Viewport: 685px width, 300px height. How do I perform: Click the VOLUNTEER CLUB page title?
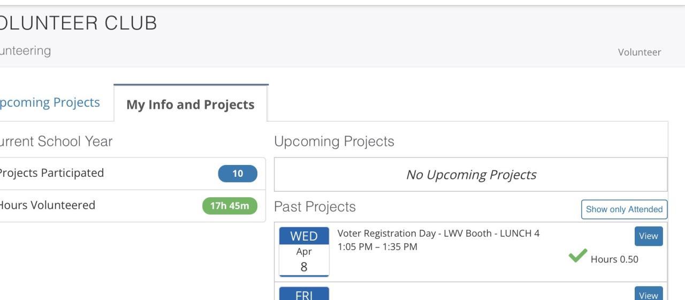click(78, 23)
